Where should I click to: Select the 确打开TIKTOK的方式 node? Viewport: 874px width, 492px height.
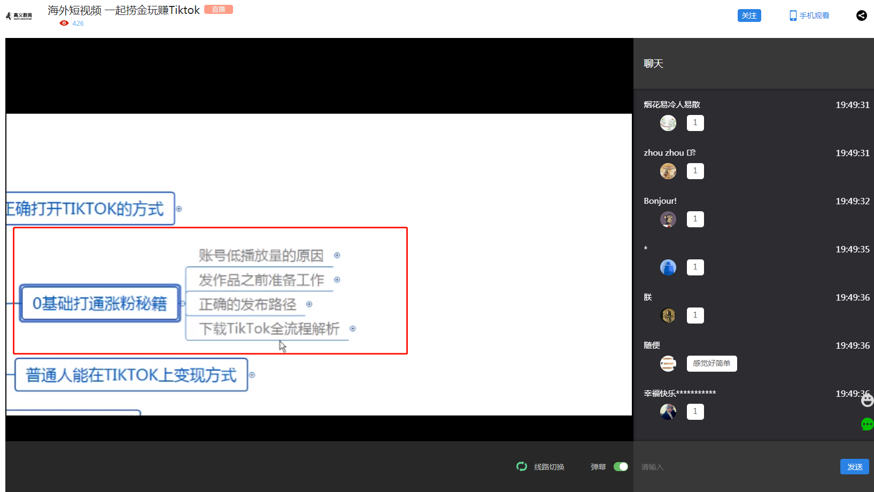[x=90, y=209]
